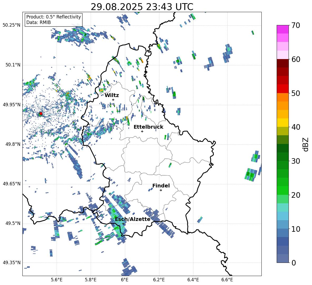Click the 49.95°N latitude label
The height and width of the screenshot is (285, 312).
(12, 104)
